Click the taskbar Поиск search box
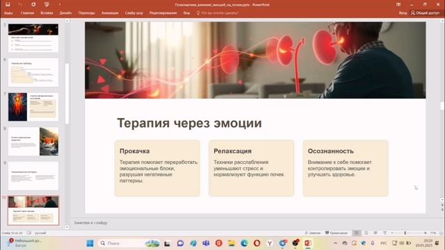 click(129, 243)
